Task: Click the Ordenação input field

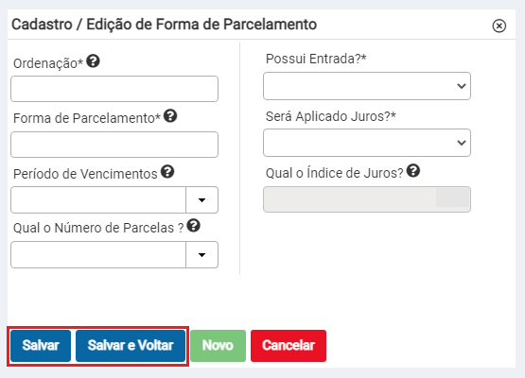Action: click(x=114, y=89)
